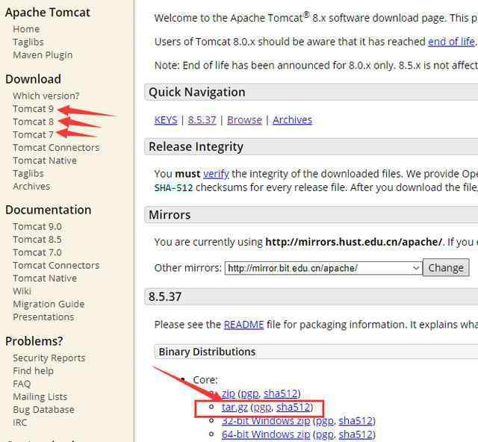
Task: Open Tomcat 9.0 documentation
Action: click(37, 226)
